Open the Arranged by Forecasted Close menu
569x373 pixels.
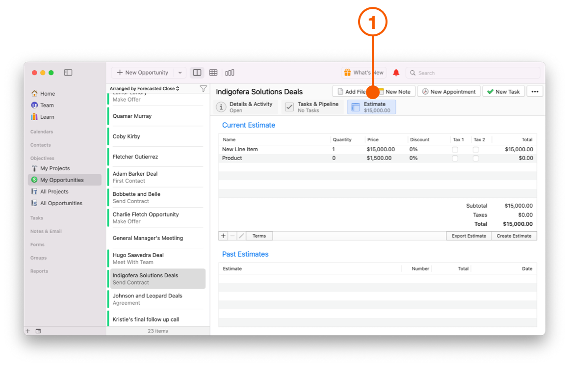pyautogui.click(x=145, y=89)
